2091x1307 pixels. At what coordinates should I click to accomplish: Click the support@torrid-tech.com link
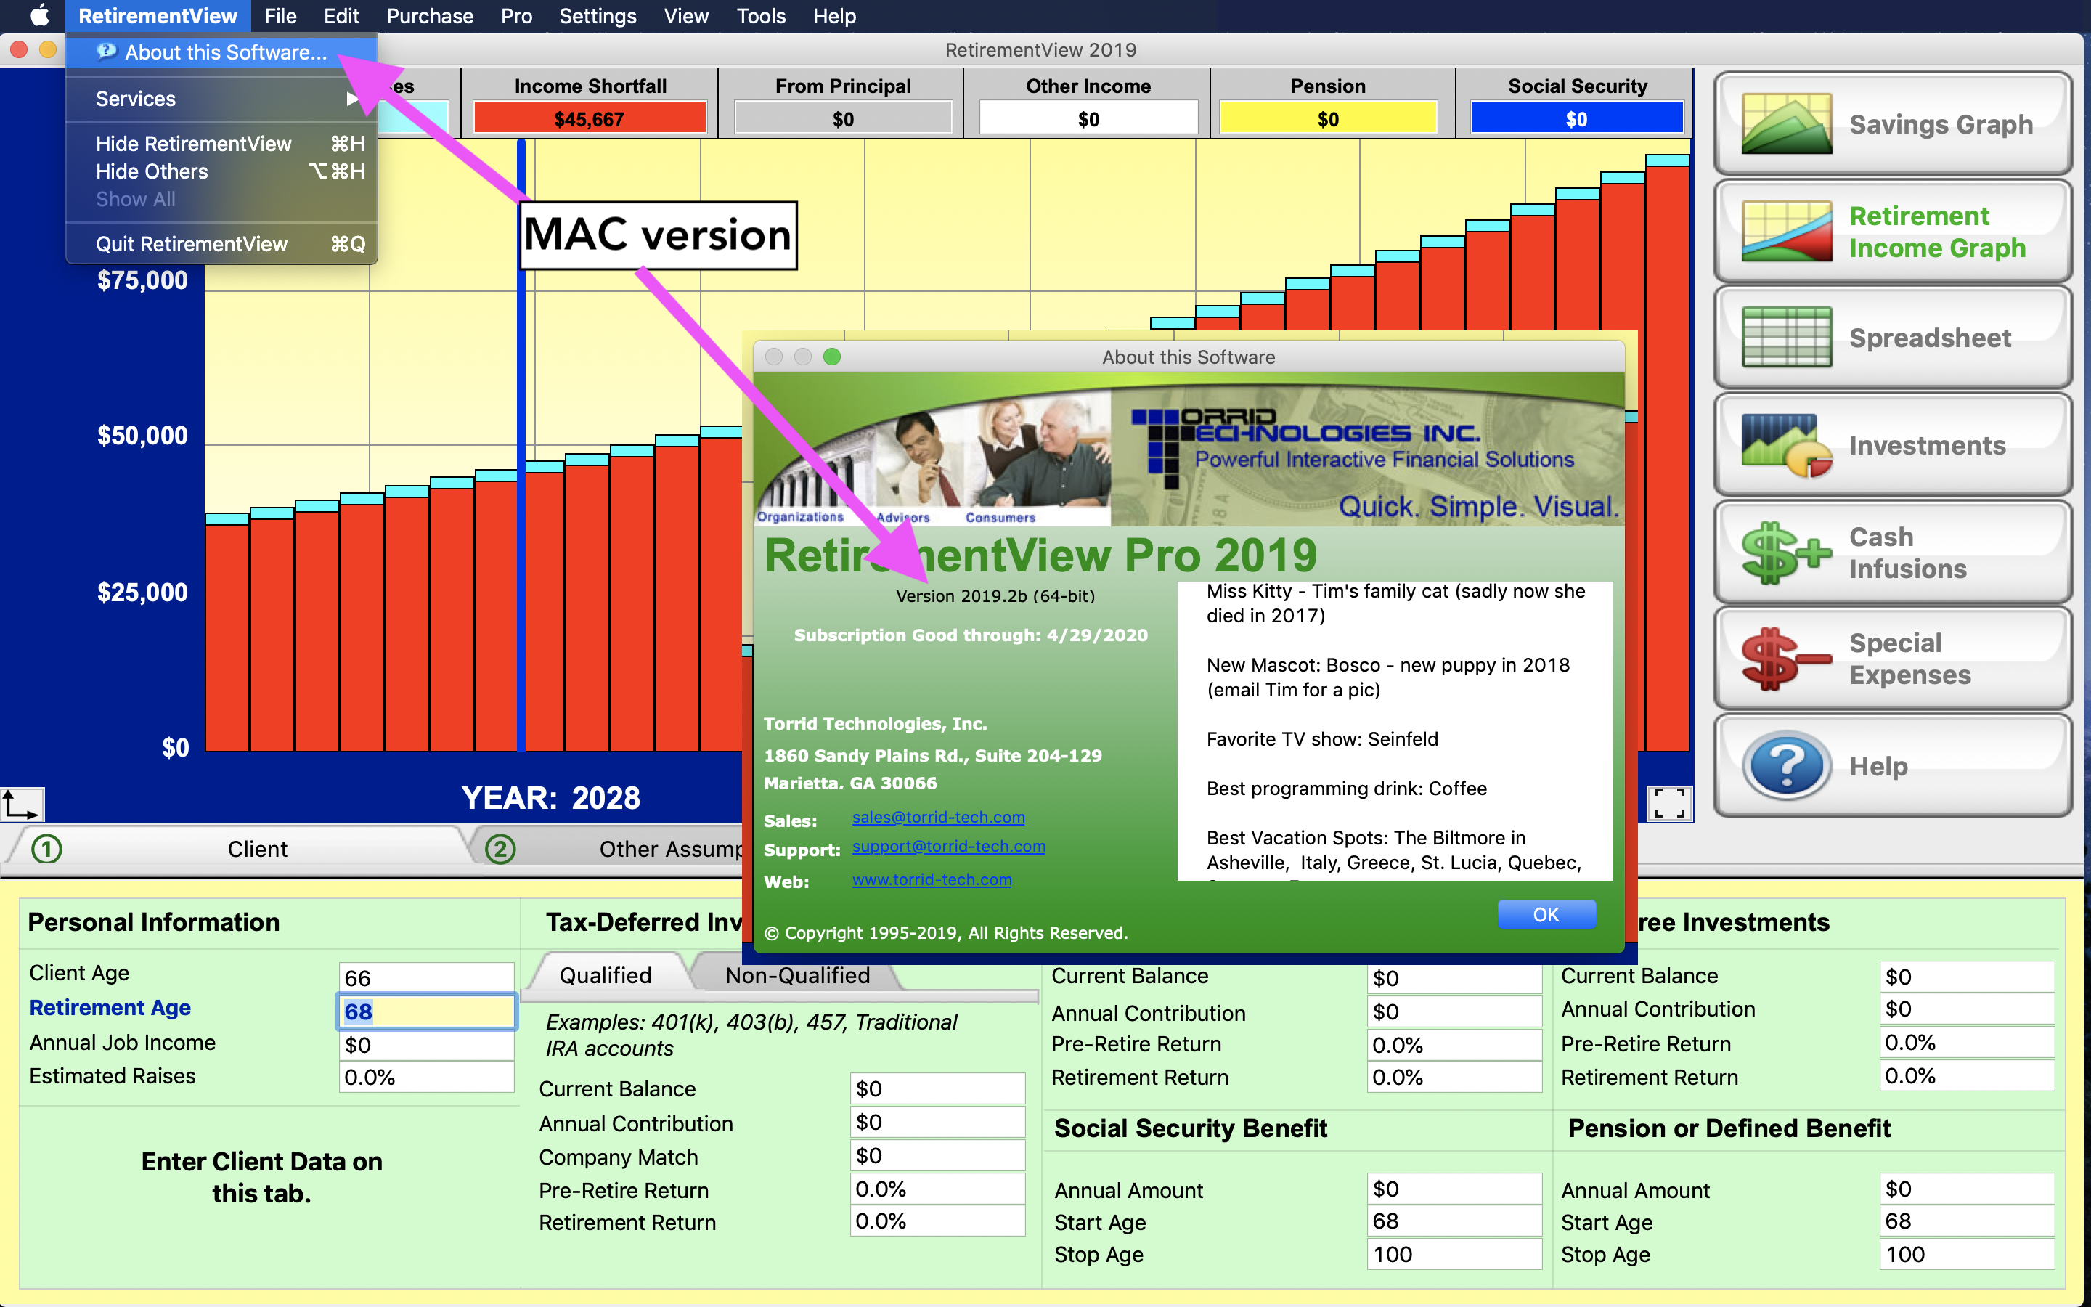click(x=949, y=846)
